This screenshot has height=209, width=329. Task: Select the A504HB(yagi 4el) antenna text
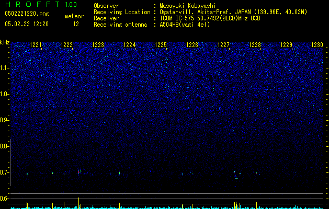point(185,25)
